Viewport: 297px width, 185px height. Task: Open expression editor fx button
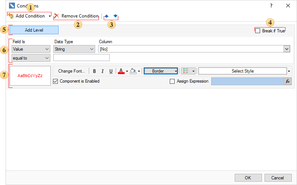click(x=288, y=81)
